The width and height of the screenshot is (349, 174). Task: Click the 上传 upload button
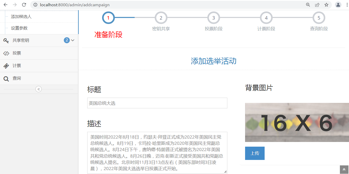(x=255, y=153)
